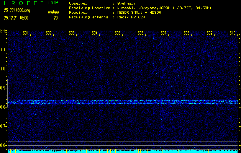Click the bright signal band near 0.82 kHz
The image size is (241, 153).
[123, 102]
